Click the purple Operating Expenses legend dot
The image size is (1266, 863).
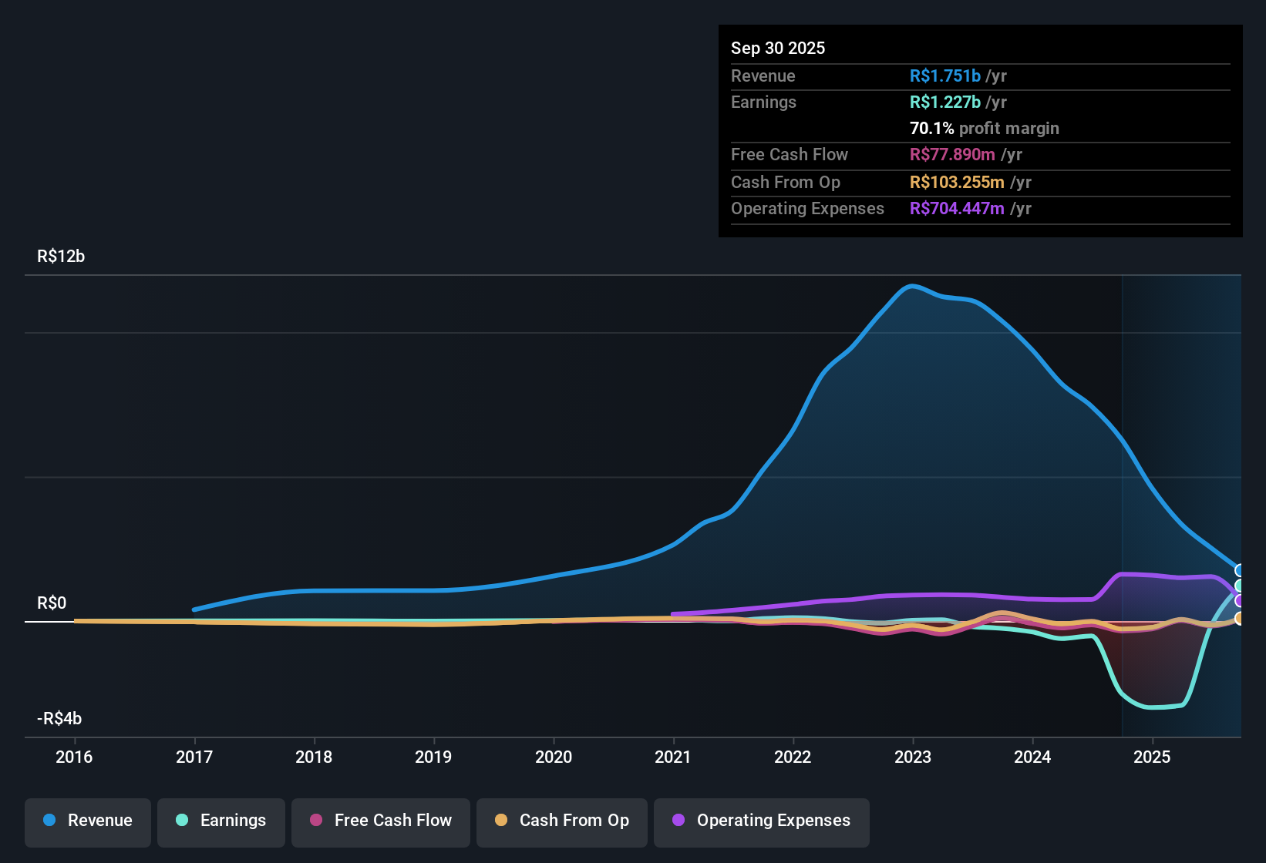[x=678, y=821]
